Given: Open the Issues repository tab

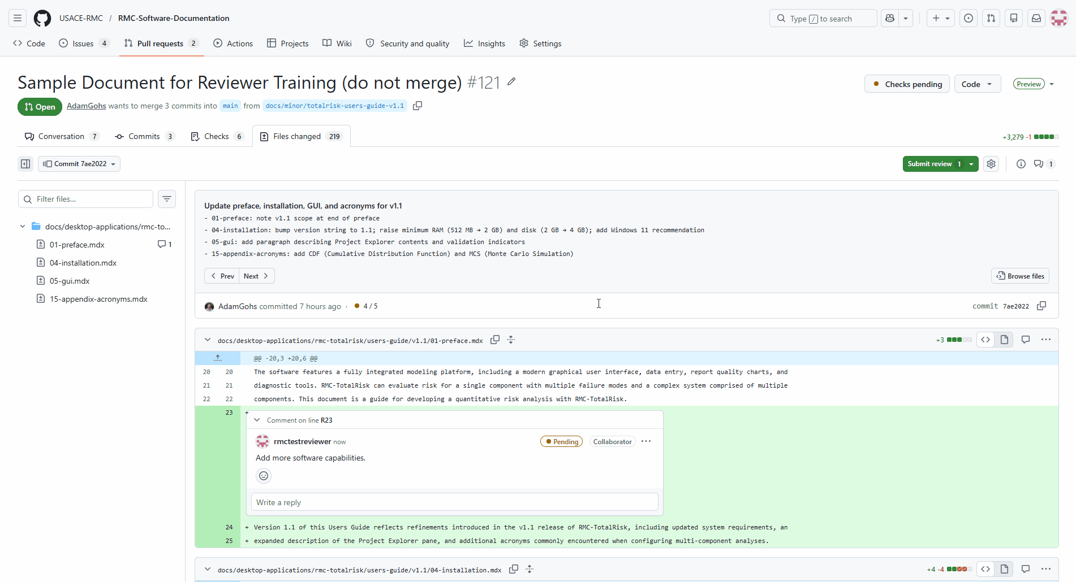Looking at the screenshot, I should pyautogui.click(x=84, y=44).
